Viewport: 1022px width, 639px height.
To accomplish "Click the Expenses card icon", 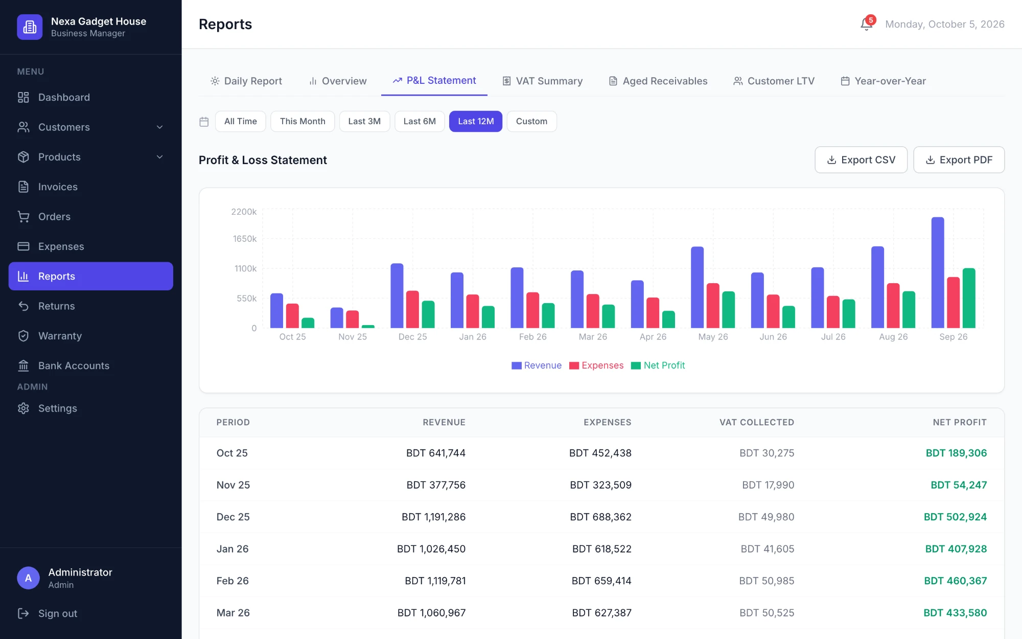I will pos(24,246).
